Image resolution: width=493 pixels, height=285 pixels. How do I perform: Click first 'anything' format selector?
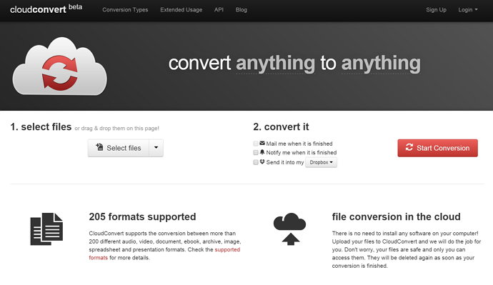pos(275,63)
